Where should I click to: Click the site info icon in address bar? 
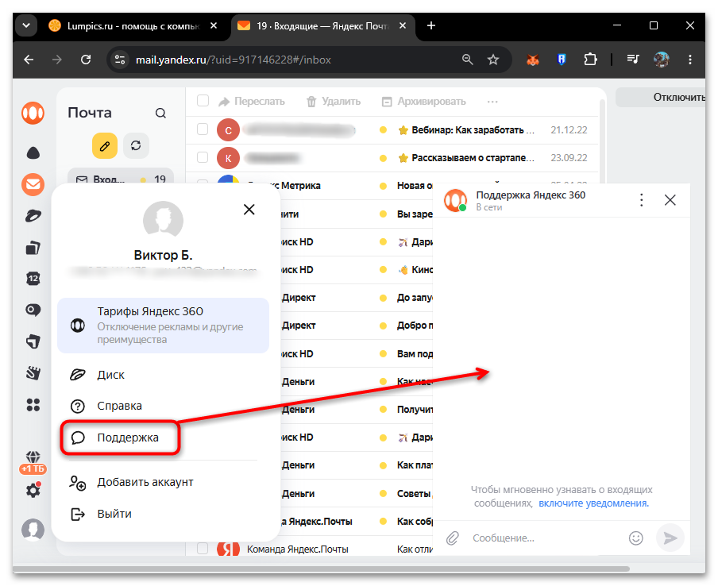pos(120,60)
